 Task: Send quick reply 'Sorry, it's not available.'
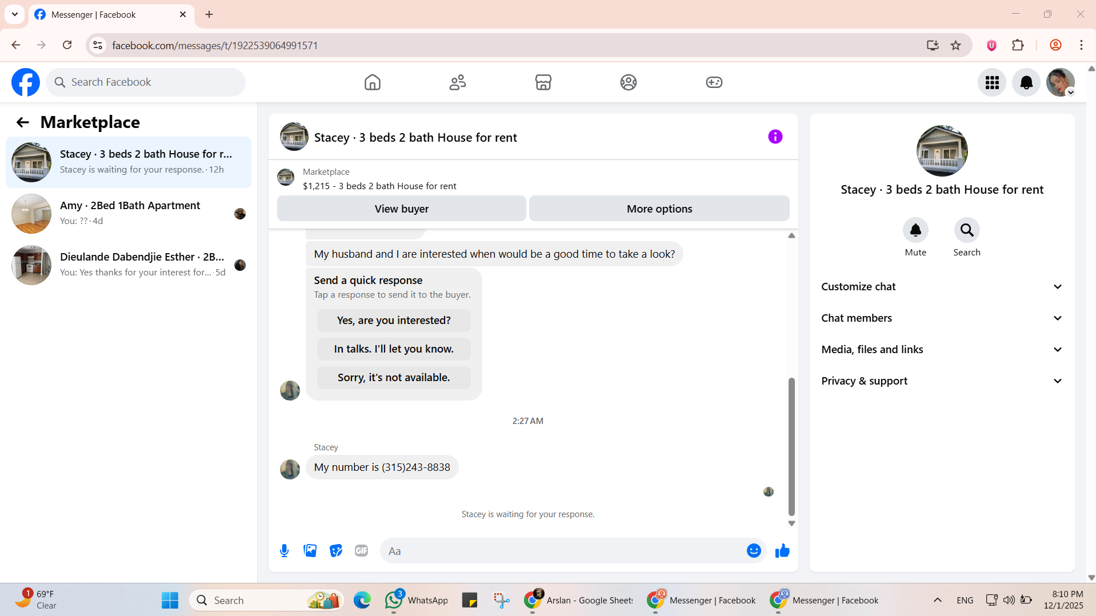[x=394, y=378]
